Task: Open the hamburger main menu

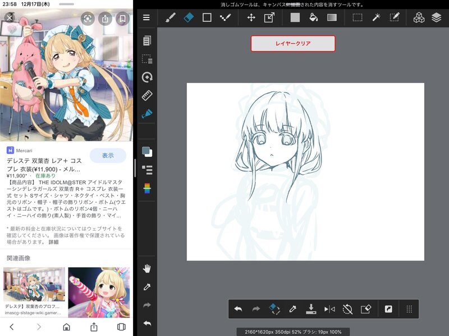Action: [x=146, y=17]
